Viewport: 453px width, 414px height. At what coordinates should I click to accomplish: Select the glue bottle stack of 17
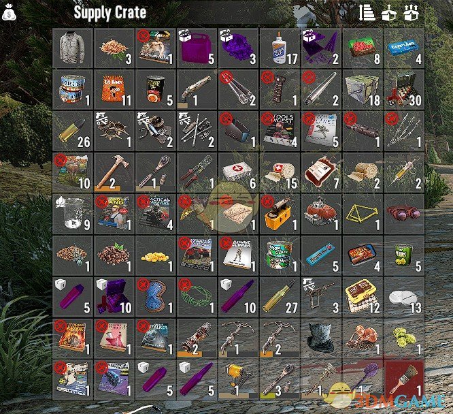[x=280, y=48]
